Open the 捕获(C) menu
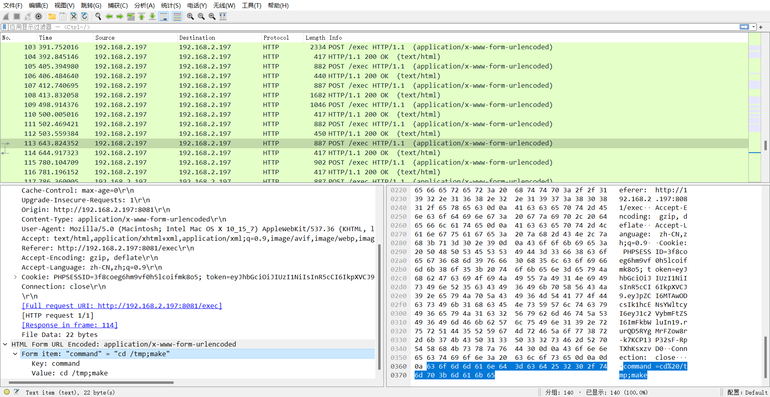The height and width of the screenshot is (397, 770). click(x=118, y=6)
